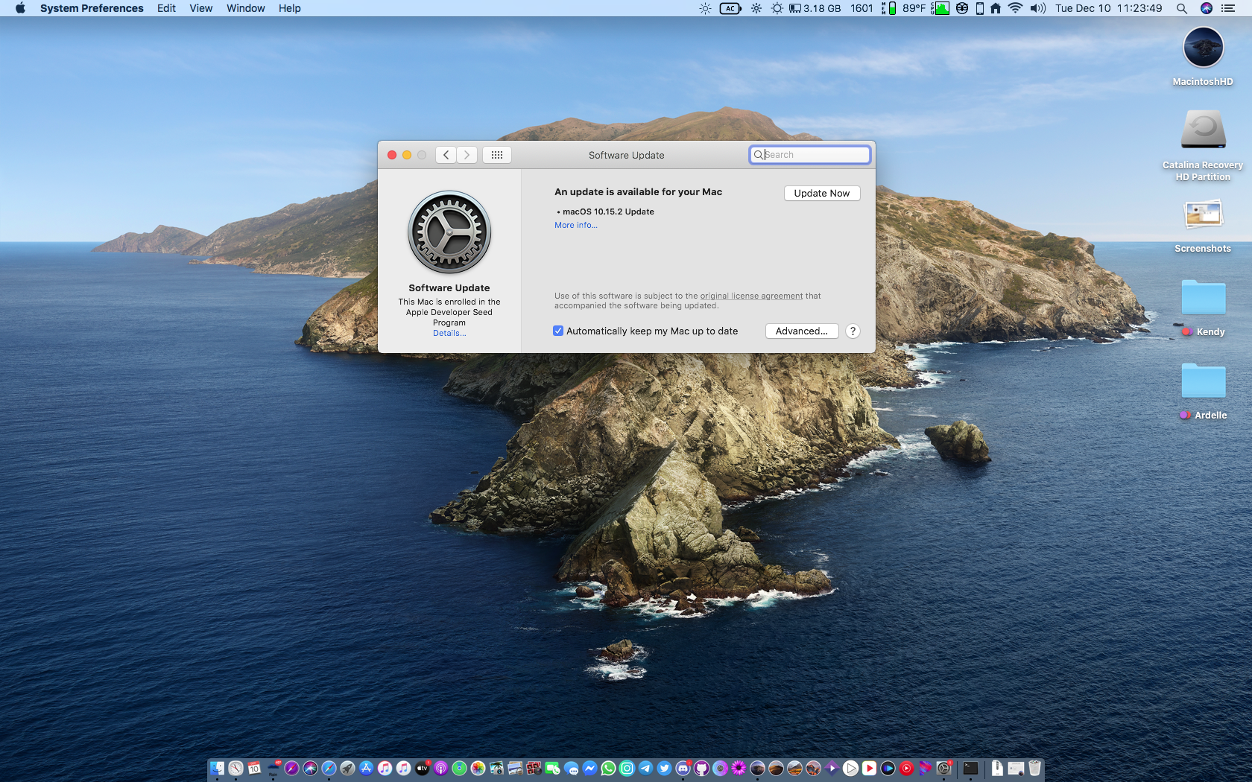Click the 3.18 GB memory indicator
The image size is (1252, 782).
point(815,8)
